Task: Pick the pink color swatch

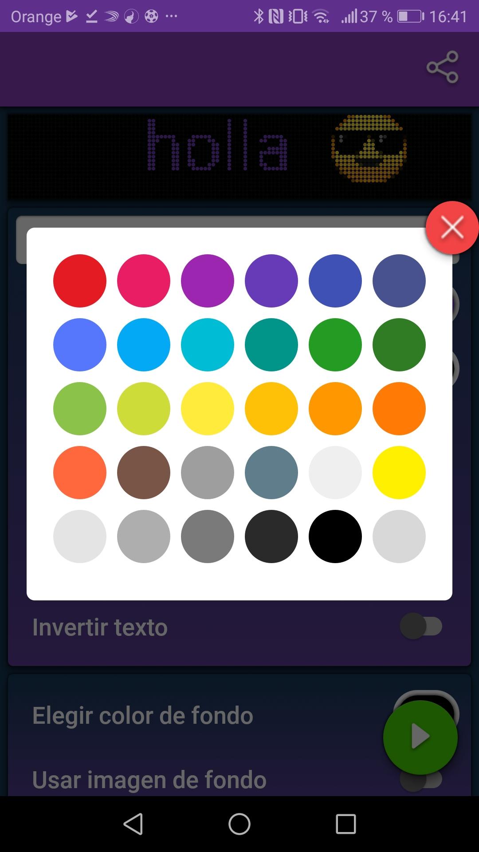Action: coord(144,281)
